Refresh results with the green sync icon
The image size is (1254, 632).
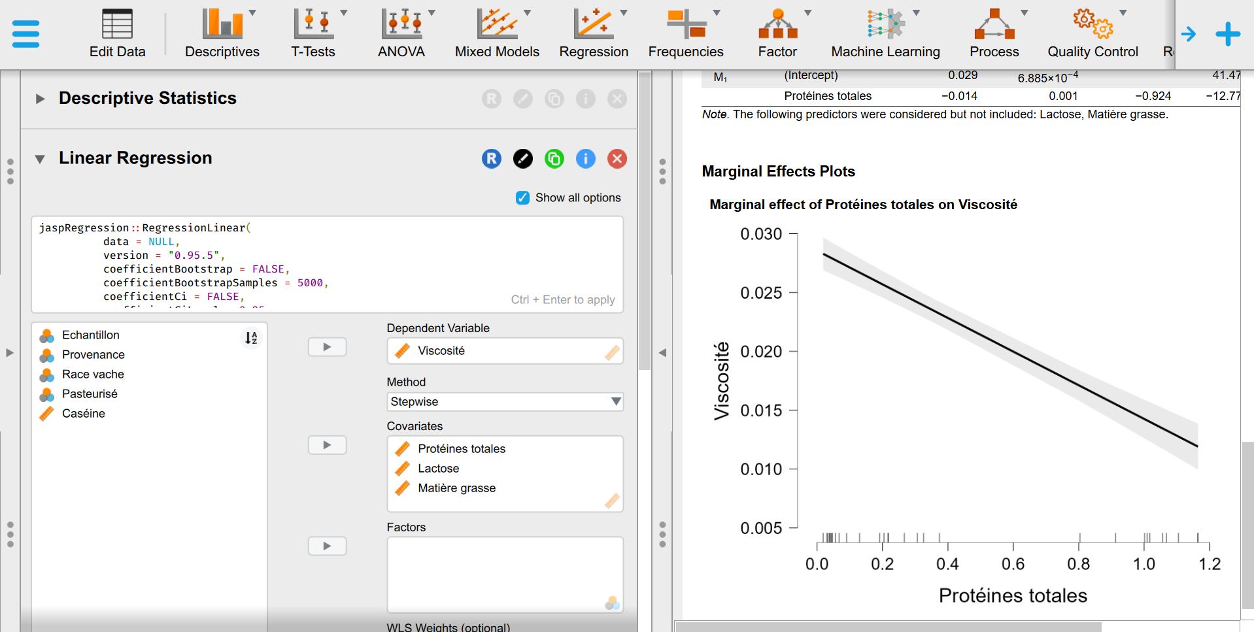(x=554, y=159)
